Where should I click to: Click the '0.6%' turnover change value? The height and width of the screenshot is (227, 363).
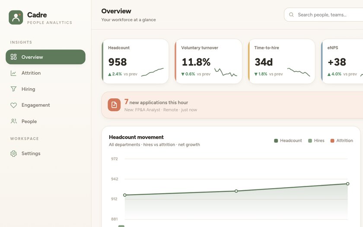point(190,74)
